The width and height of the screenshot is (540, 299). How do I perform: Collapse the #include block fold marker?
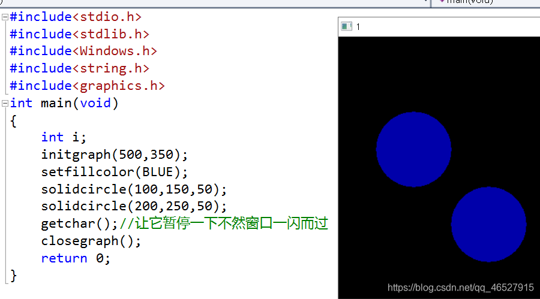(5, 17)
